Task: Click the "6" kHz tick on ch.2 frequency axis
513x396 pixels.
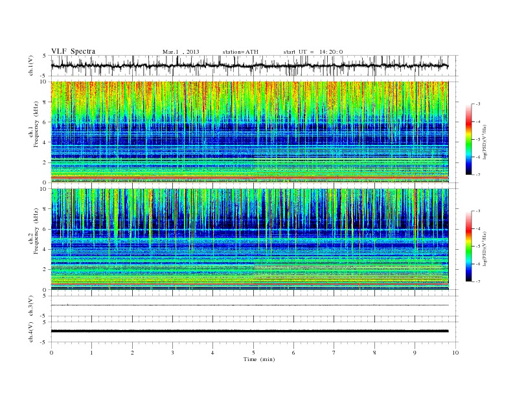Action: pyautogui.click(x=45, y=229)
